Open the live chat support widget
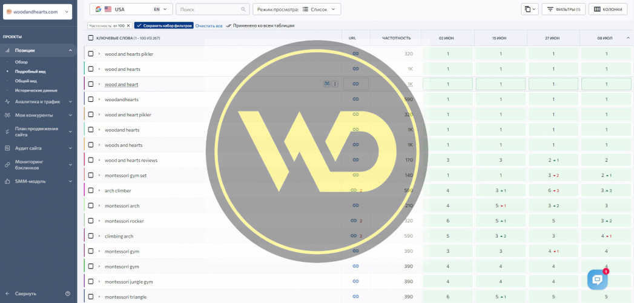Viewport: 634px width, 303px height. (x=597, y=279)
